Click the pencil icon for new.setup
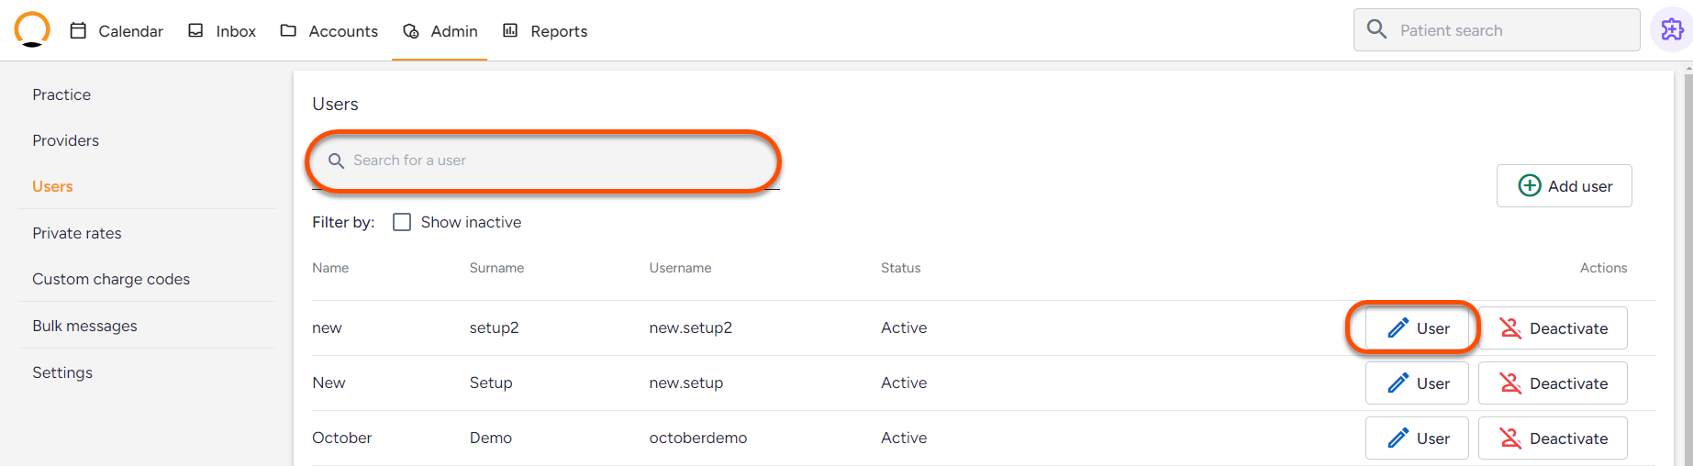 point(1398,383)
